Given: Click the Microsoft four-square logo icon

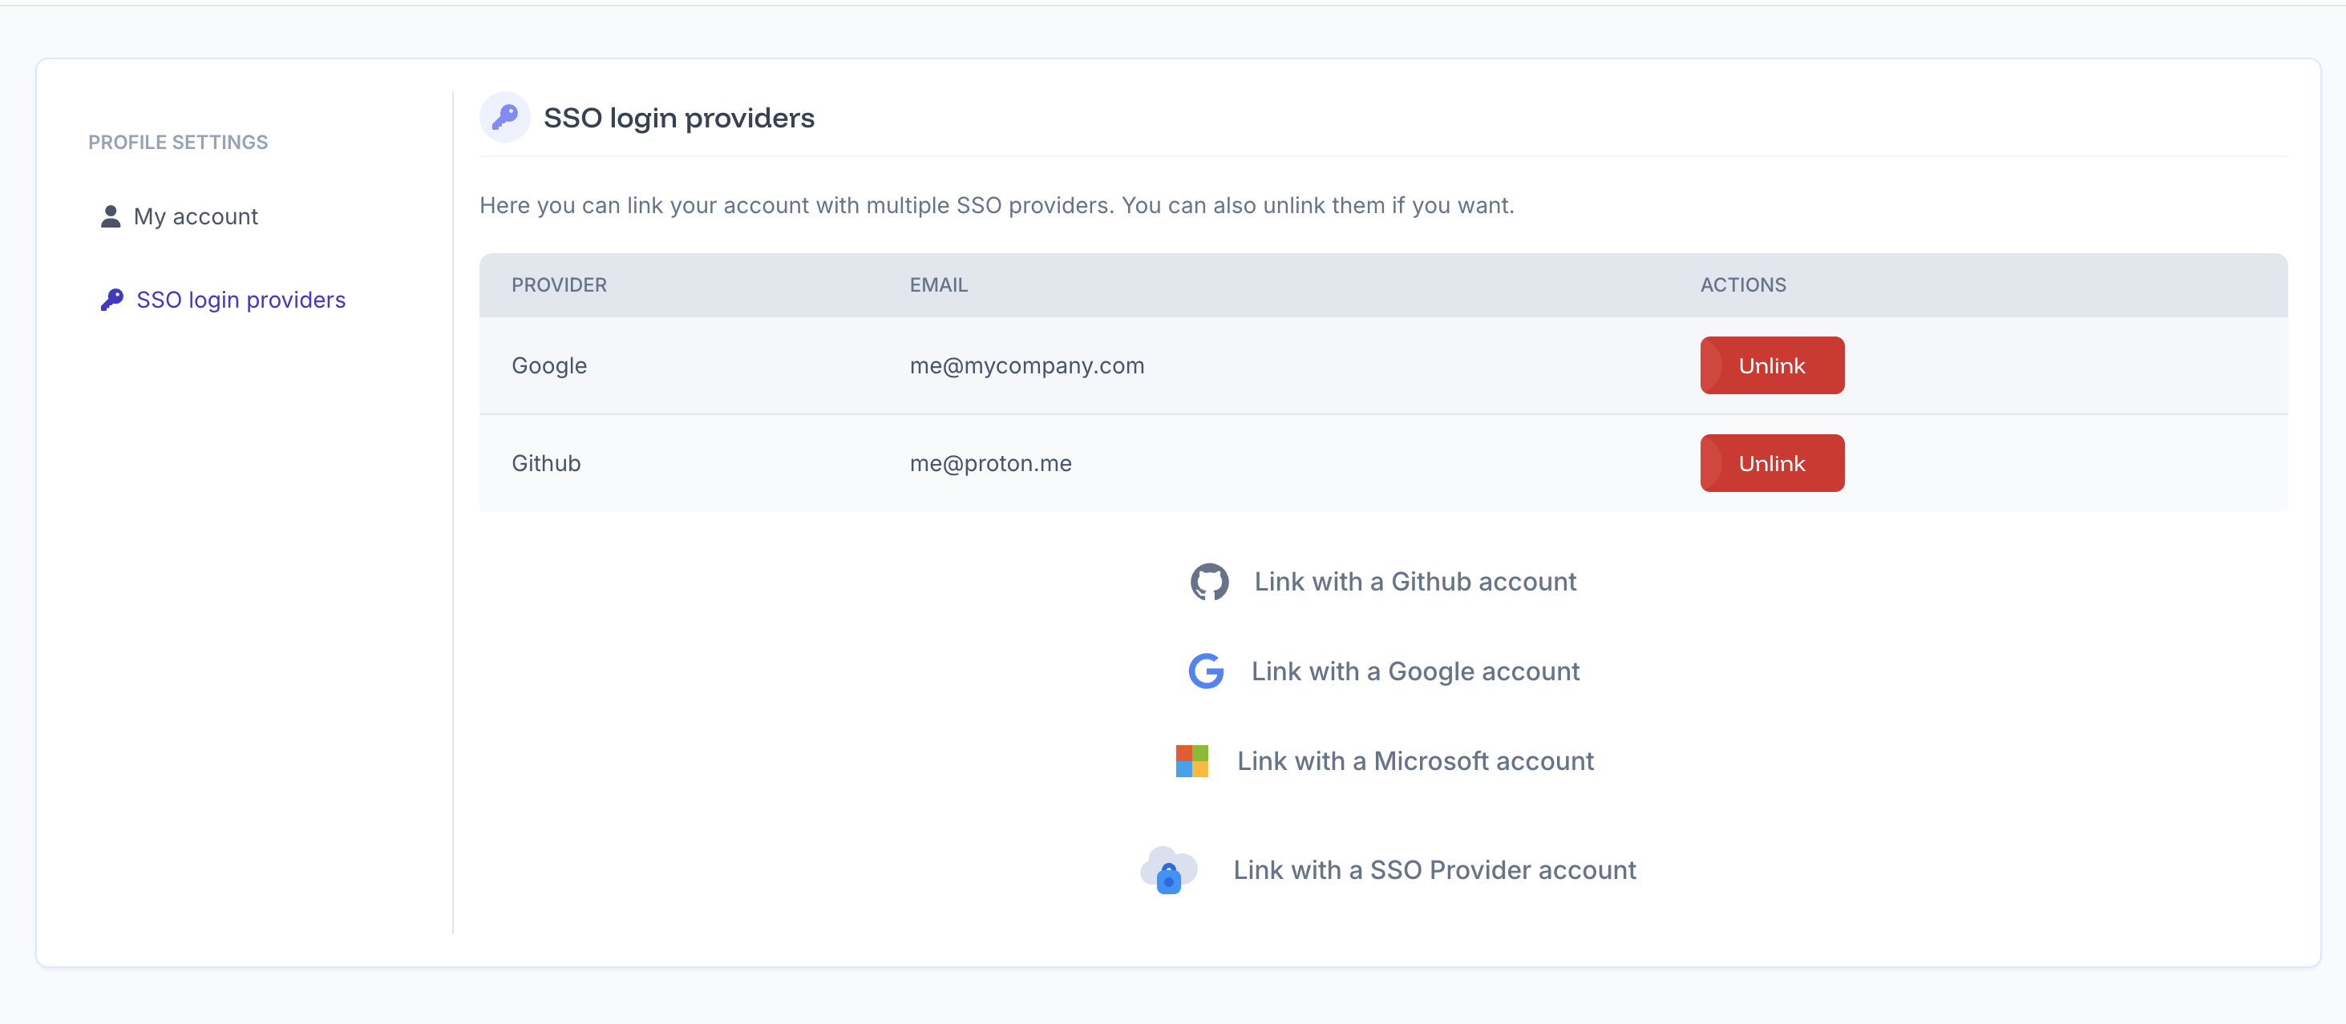Looking at the screenshot, I should tap(1192, 761).
